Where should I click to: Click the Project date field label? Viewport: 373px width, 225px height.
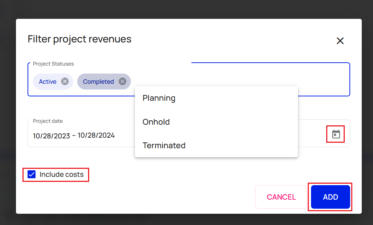click(48, 121)
